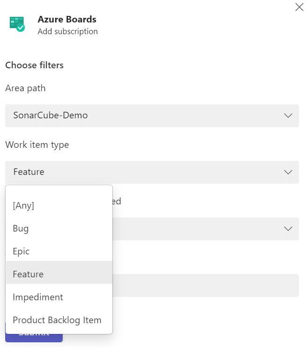This screenshot has width=306, height=347.
Task: Click the Azure Boards app logo
Action: coord(17,24)
